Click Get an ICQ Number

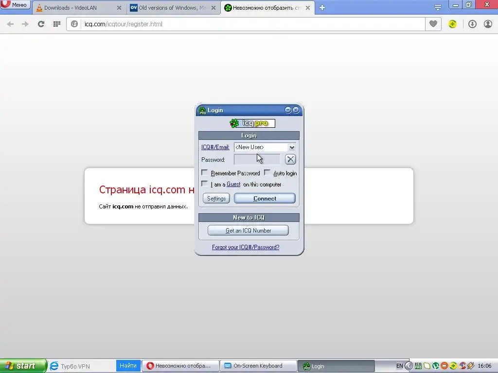pyautogui.click(x=248, y=231)
